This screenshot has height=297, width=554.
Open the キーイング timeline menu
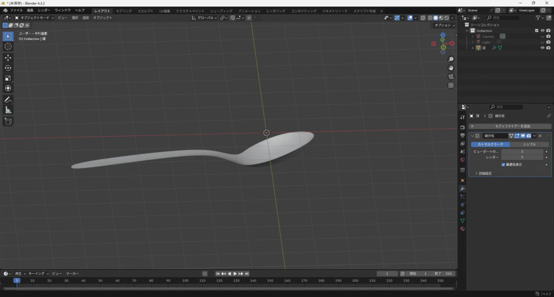pyautogui.click(x=38, y=273)
